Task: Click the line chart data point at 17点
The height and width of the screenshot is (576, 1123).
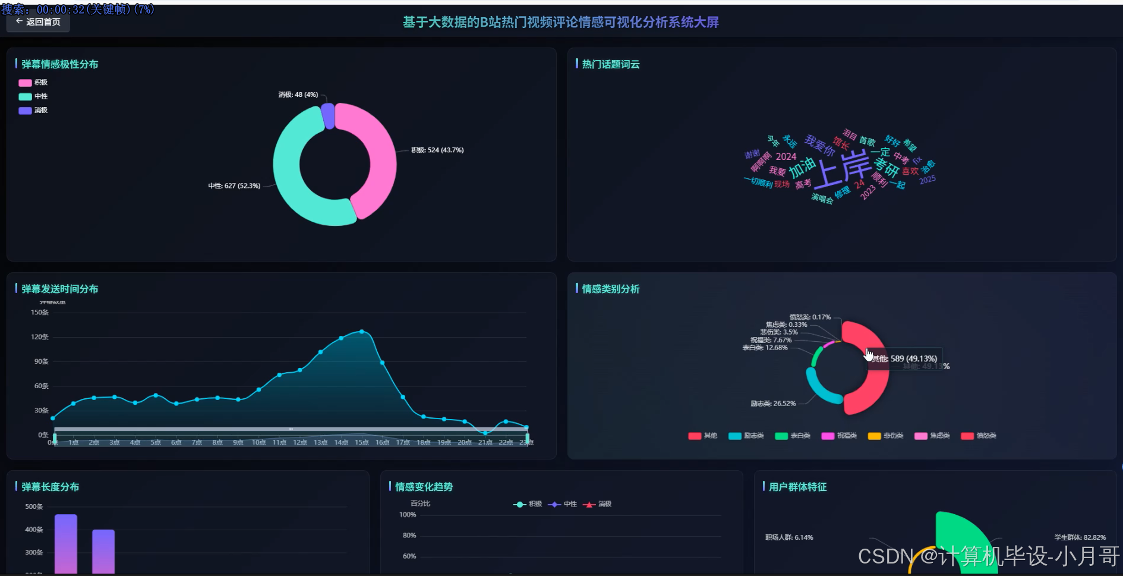Action: coord(403,397)
